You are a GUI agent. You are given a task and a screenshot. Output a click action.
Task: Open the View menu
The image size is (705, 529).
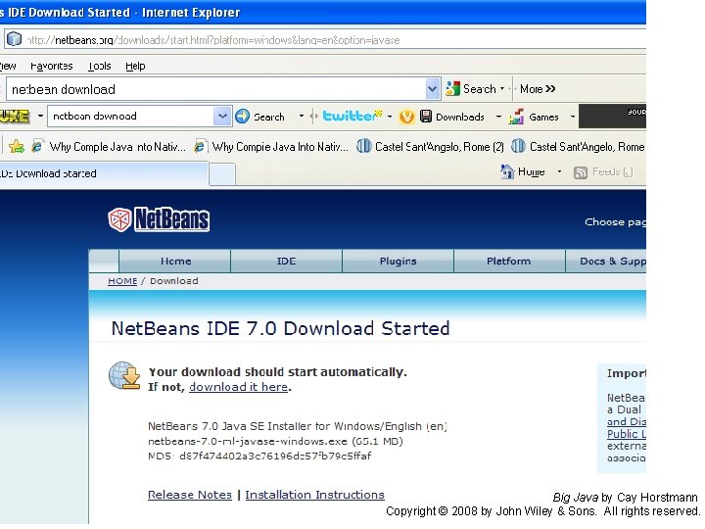click(x=8, y=67)
